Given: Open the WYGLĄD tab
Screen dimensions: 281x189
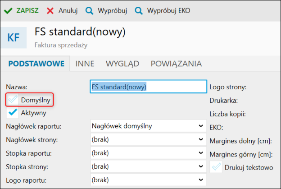Looking at the screenshot, I should 122,64.
